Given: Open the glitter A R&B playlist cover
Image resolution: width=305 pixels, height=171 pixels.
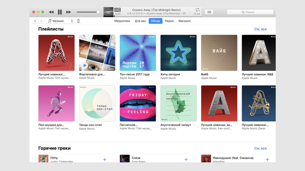Looking at the screenshot, I should point(259,53).
